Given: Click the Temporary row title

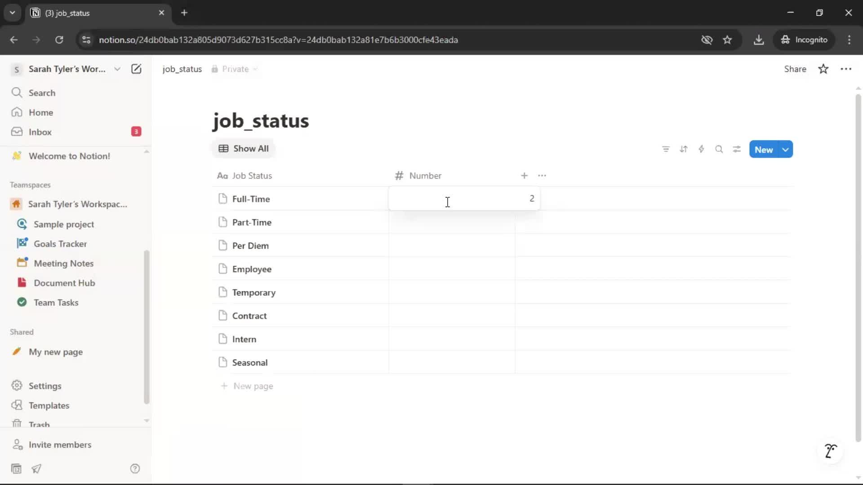Looking at the screenshot, I should click(x=254, y=292).
